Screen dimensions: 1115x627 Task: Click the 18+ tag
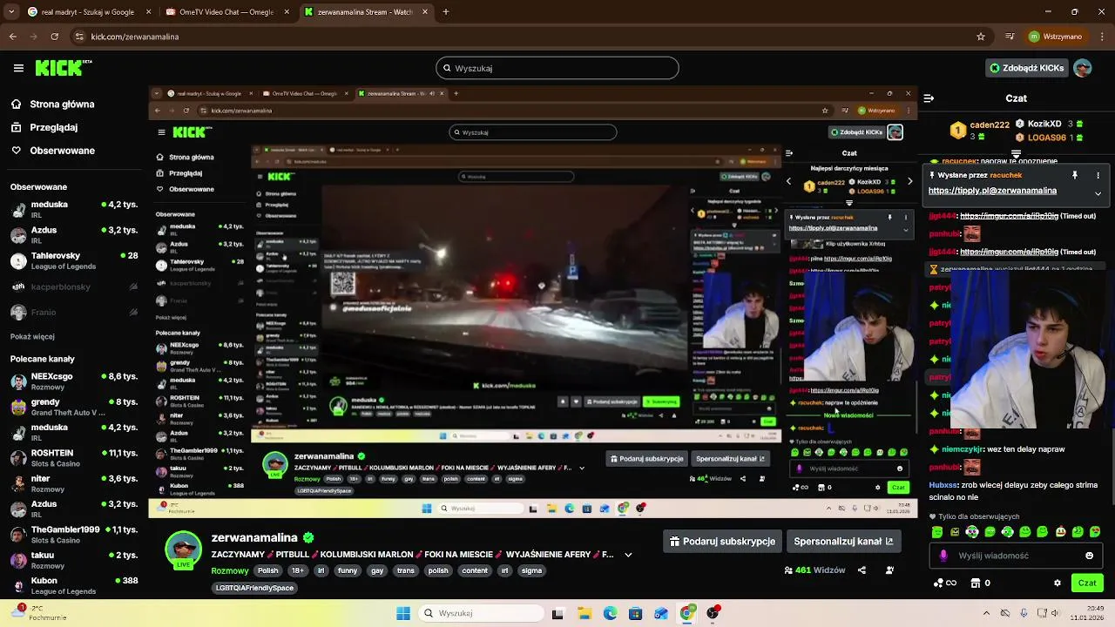coord(297,571)
